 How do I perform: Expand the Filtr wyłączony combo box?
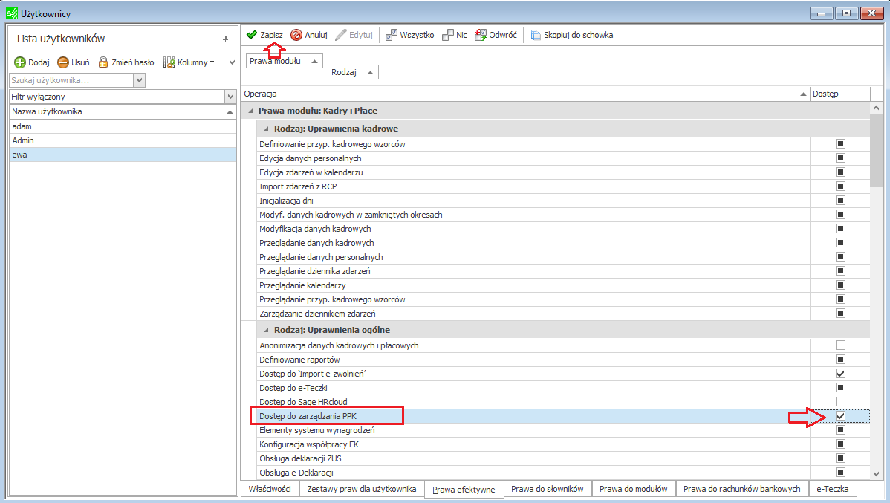tap(230, 97)
